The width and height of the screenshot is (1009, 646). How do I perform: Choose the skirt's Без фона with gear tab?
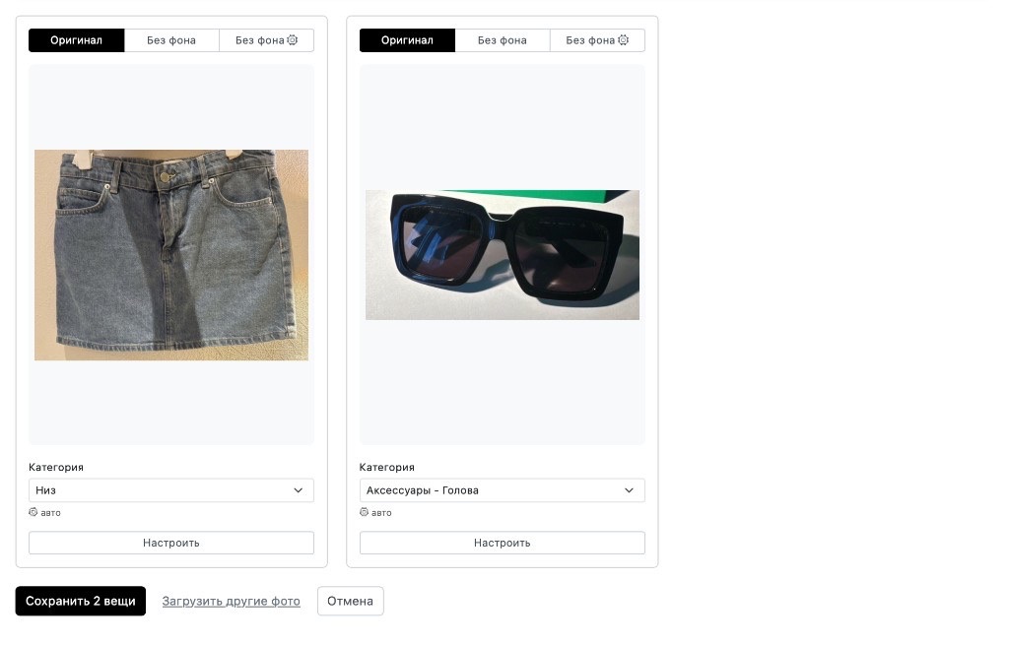click(266, 40)
